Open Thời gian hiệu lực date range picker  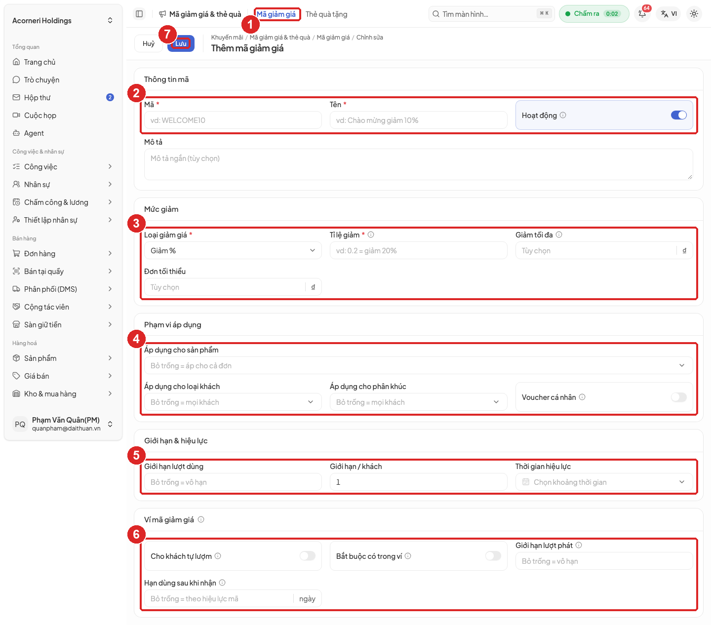(x=604, y=482)
